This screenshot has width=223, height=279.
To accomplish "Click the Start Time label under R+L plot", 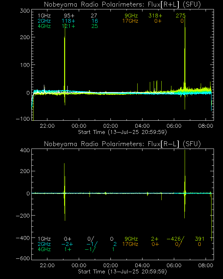I will [x=122, y=132].
